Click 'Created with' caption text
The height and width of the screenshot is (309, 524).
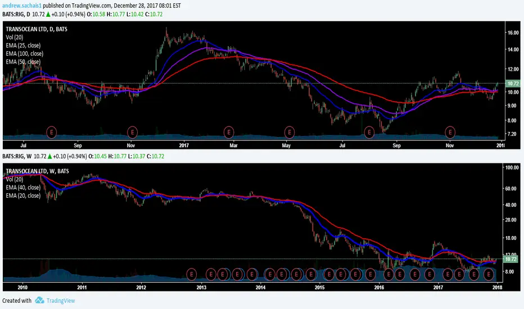point(17,301)
